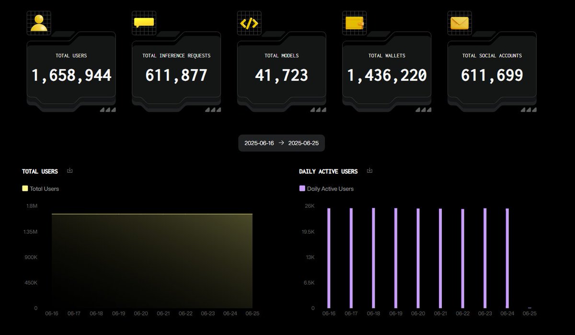Click the 06-24 bar in Daily Active Users

507,258
